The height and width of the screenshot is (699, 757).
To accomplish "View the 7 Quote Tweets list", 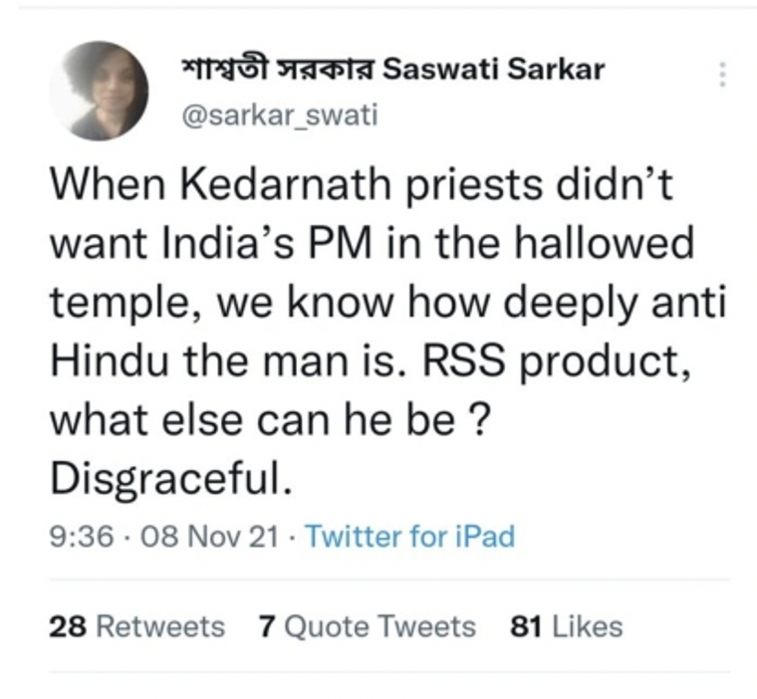I will 368,626.
